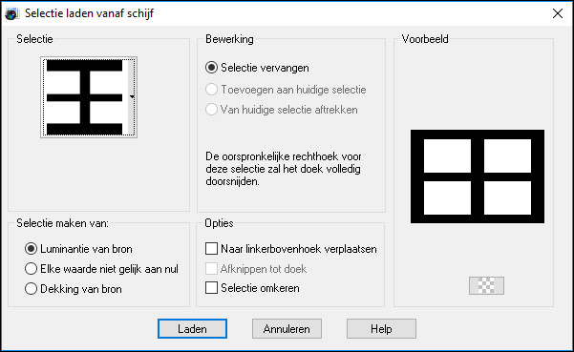Click the top-left white square in preview
The image size is (574, 352).
(x=447, y=155)
